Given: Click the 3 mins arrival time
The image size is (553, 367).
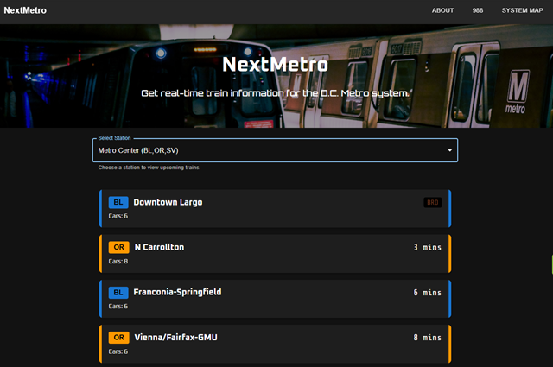Looking at the screenshot, I should [427, 247].
